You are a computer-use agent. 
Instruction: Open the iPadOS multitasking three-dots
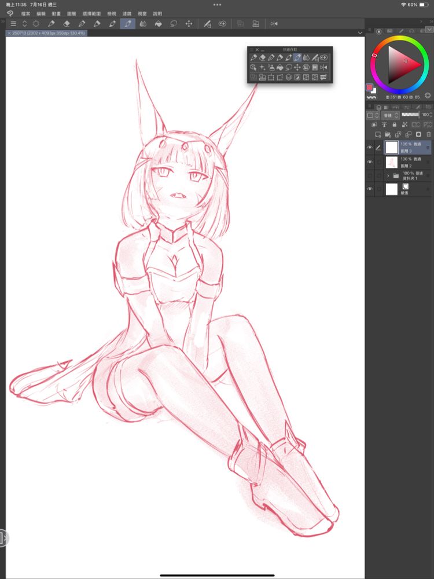tap(217, 5)
